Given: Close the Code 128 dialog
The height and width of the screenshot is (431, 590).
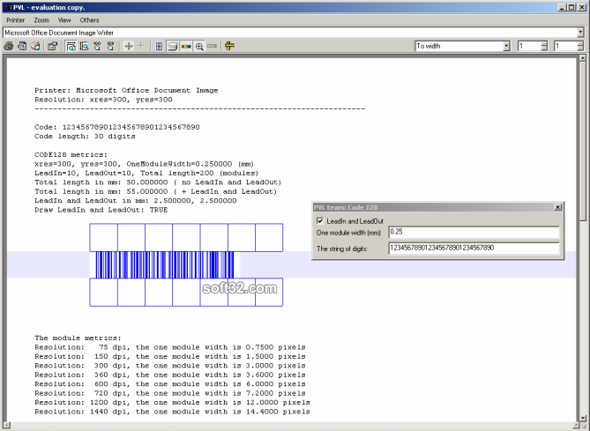Looking at the screenshot, I should [557, 207].
